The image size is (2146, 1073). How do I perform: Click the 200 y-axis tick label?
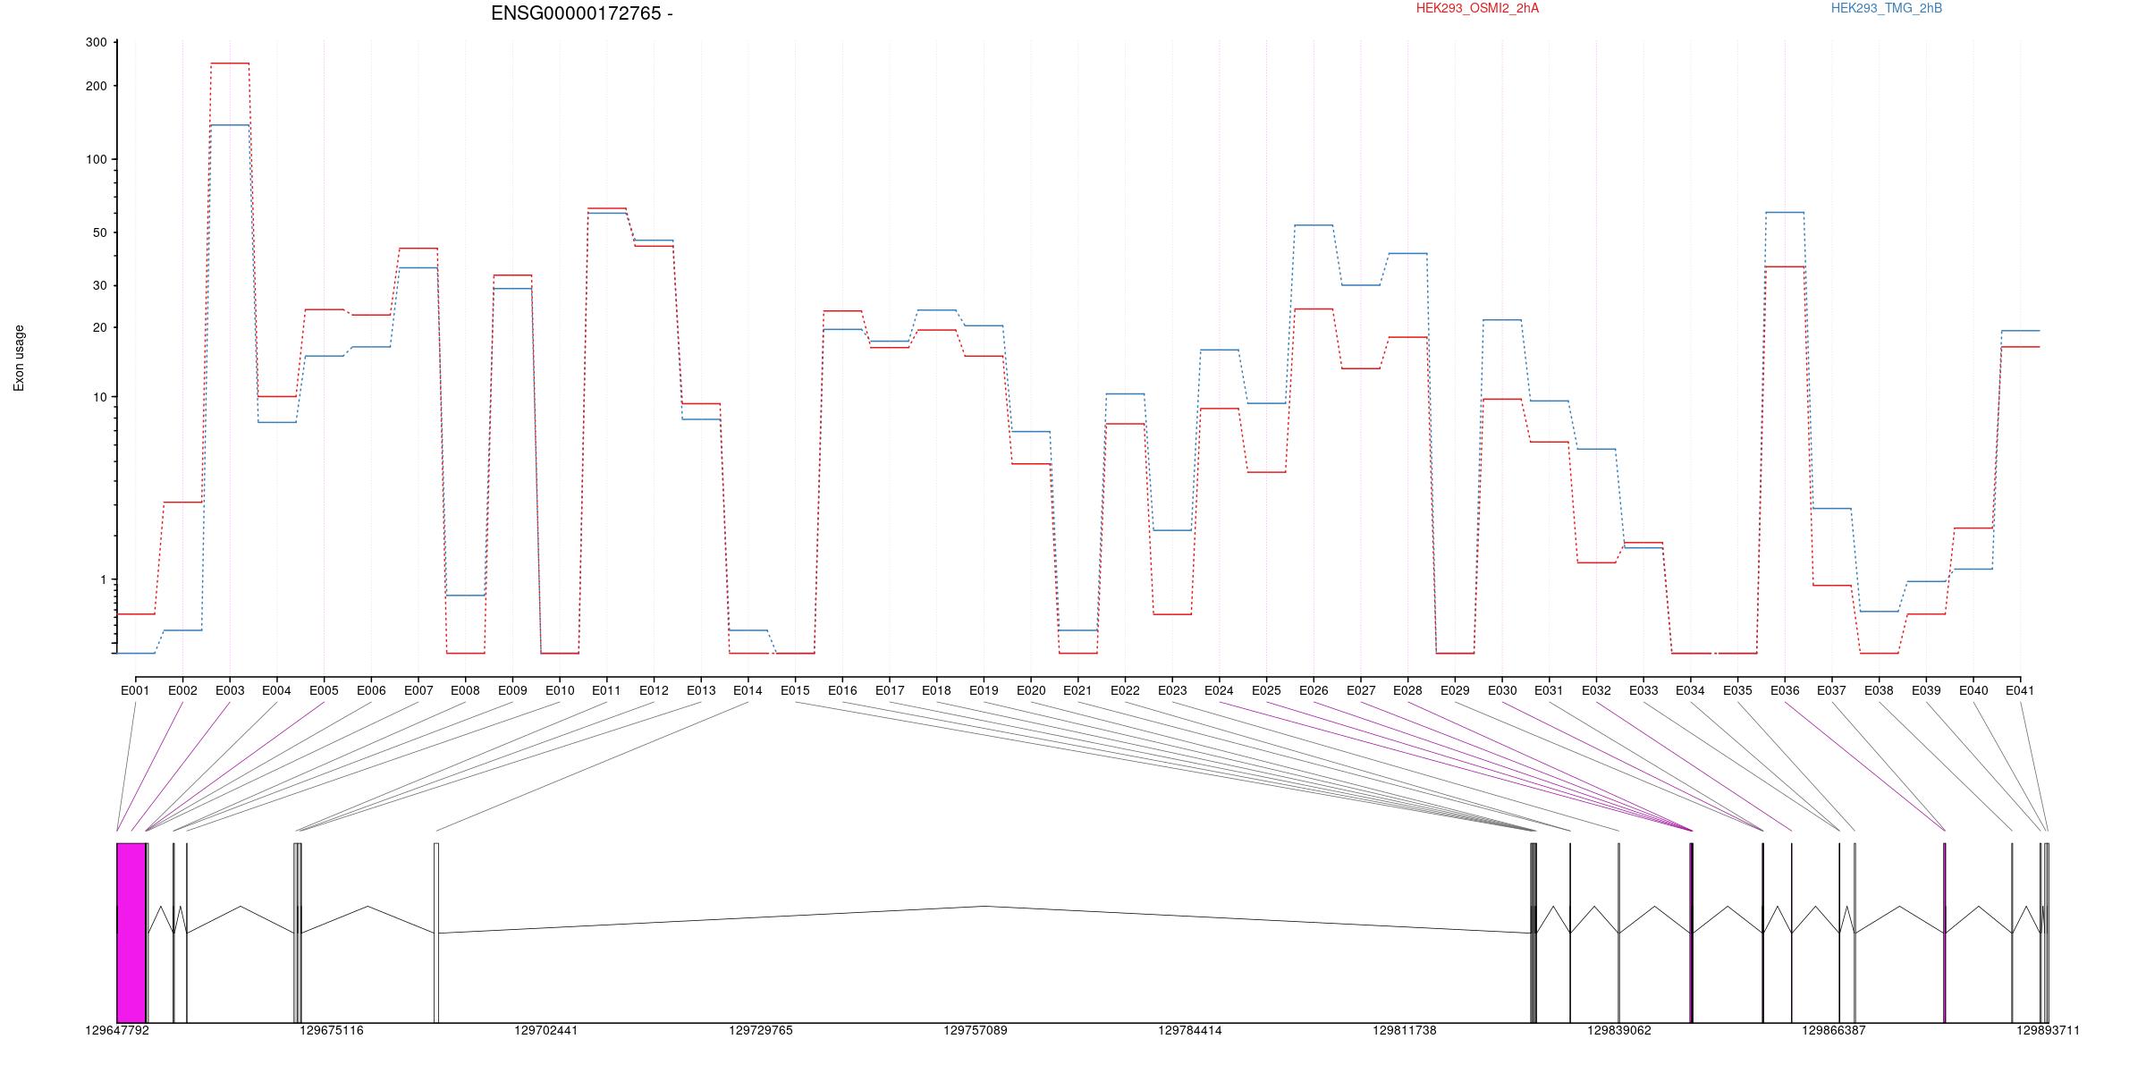click(96, 86)
